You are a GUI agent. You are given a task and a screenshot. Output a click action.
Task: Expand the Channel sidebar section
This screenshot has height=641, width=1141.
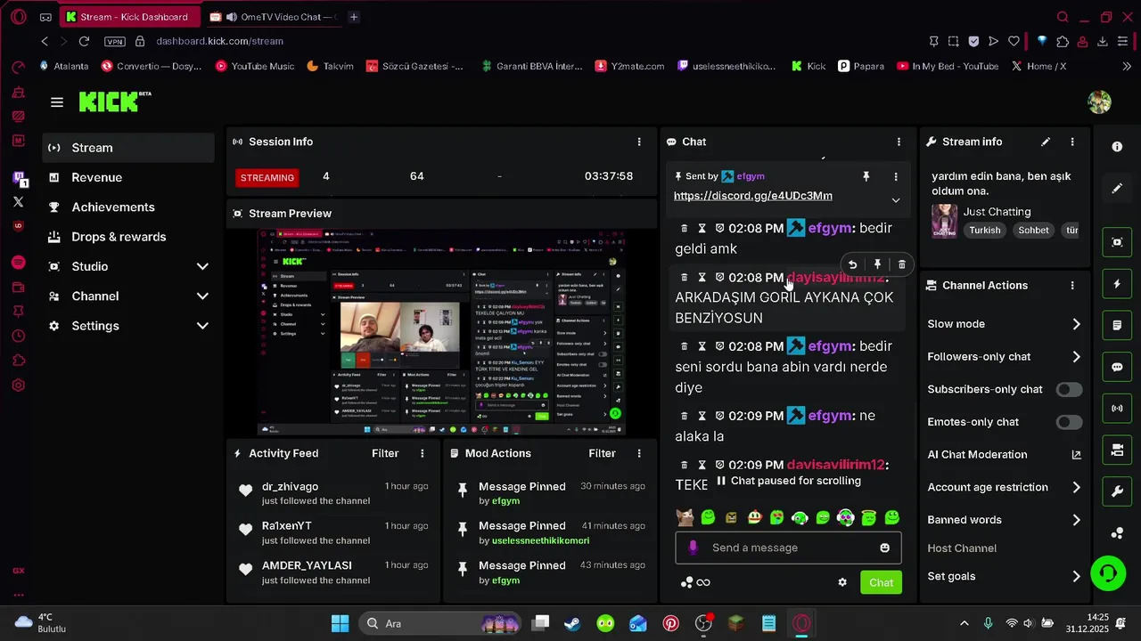point(202,296)
